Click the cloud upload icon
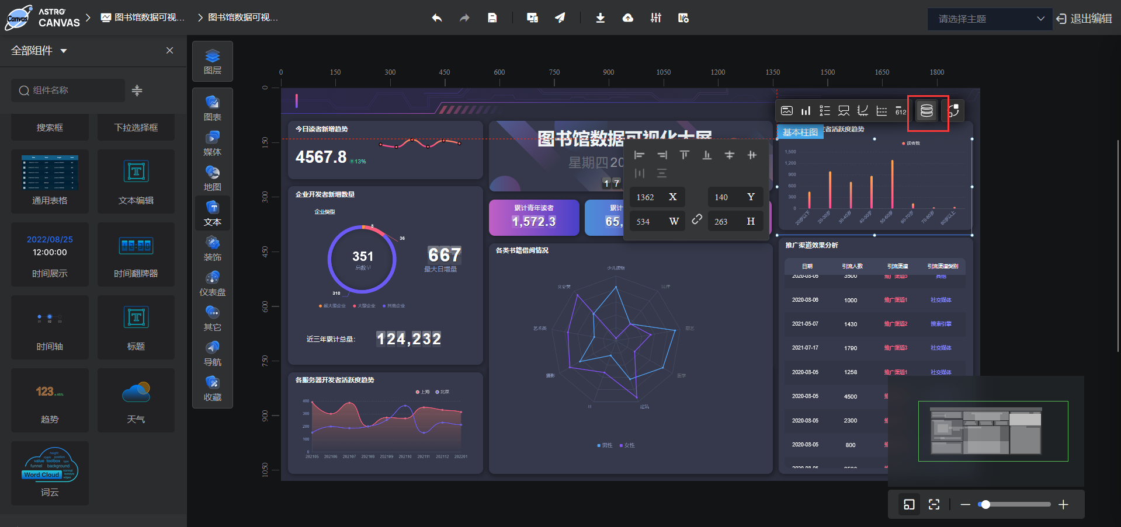The height and width of the screenshot is (527, 1121). click(x=628, y=18)
